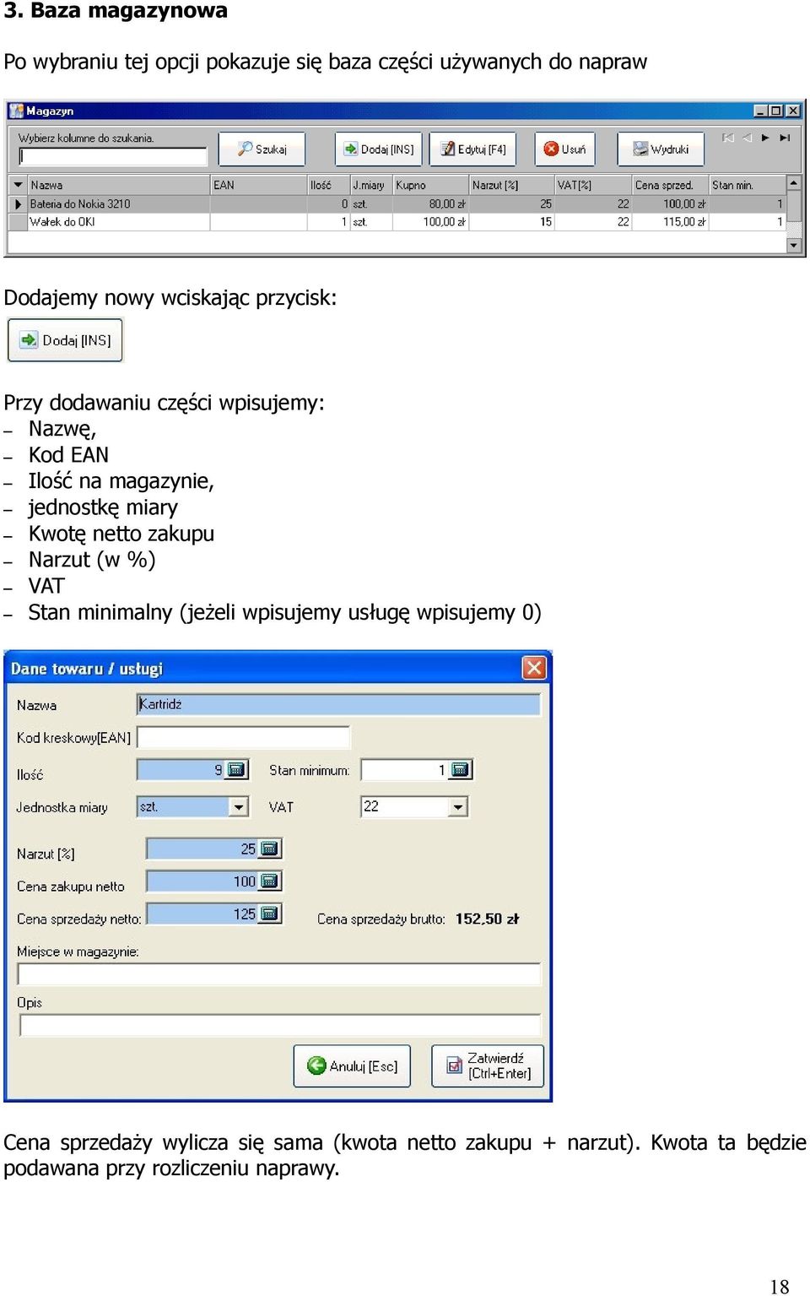Click the Narzut [%] field showing 25
This screenshot has height=1296, width=810.
pos(202,849)
